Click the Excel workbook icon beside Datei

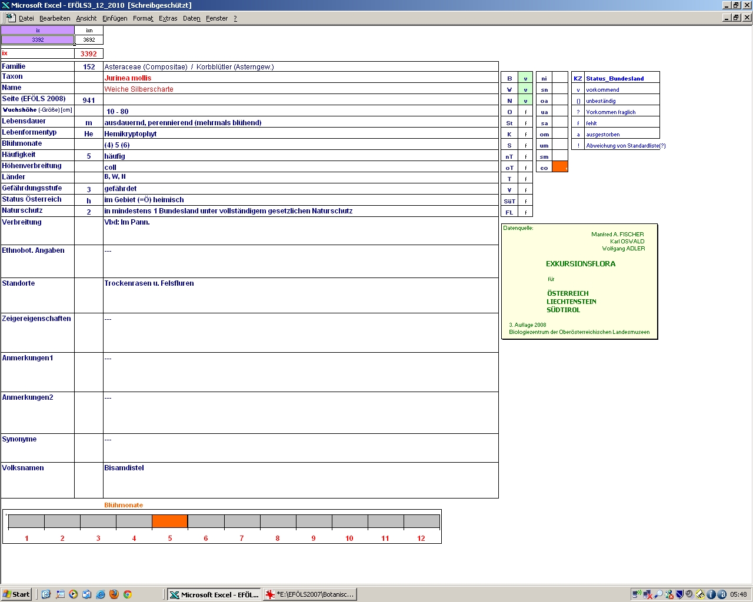pos(11,18)
